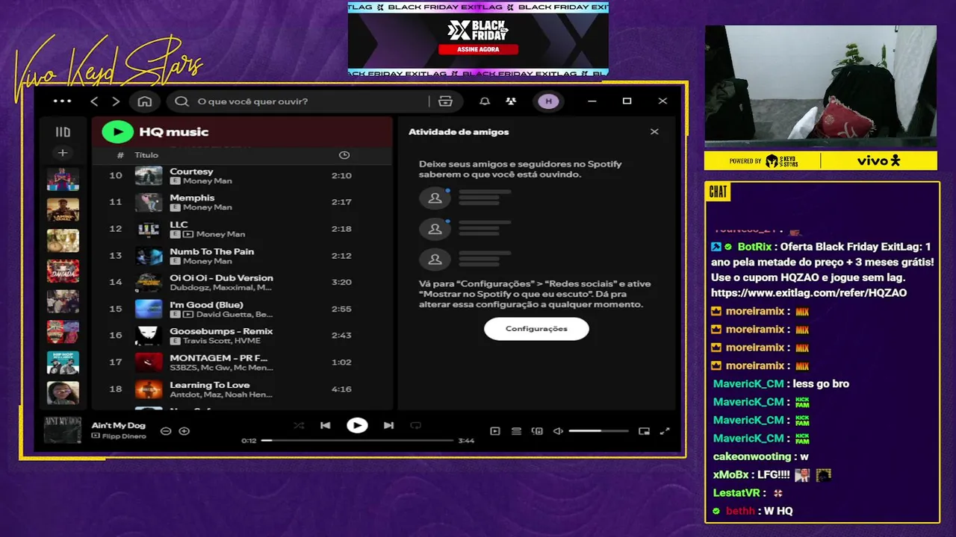
Task: Open the exitlag.com/refer/HQZAO link in chat
Action: click(x=809, y=293)
